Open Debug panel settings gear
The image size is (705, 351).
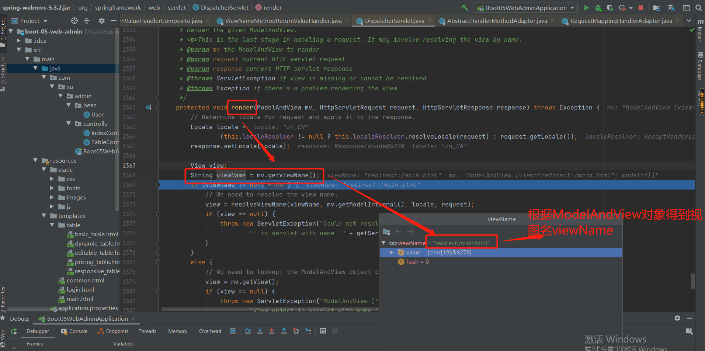(677, 318)
